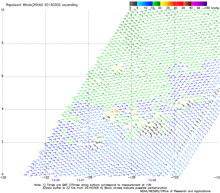Click the gray 0-5 knots color swatch

coord(133,4)
